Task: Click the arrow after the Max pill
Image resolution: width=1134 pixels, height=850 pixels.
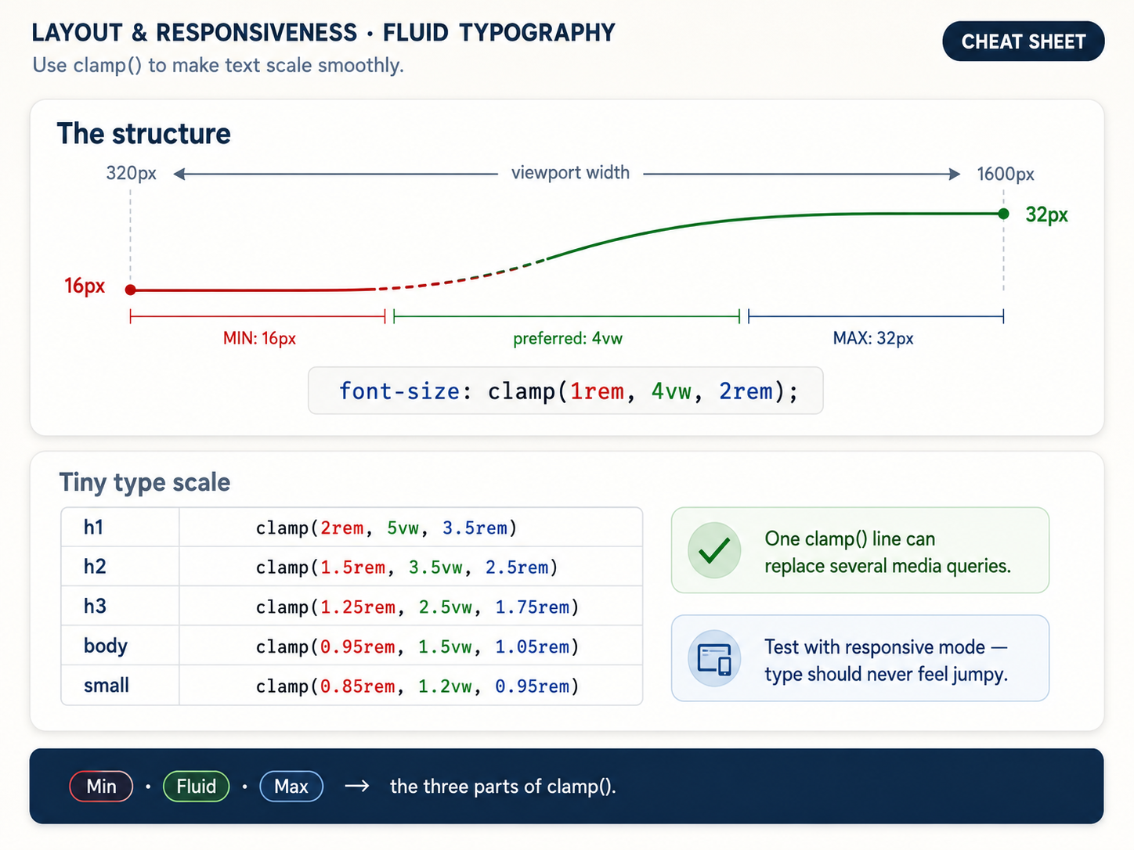Action: [357, 786]
